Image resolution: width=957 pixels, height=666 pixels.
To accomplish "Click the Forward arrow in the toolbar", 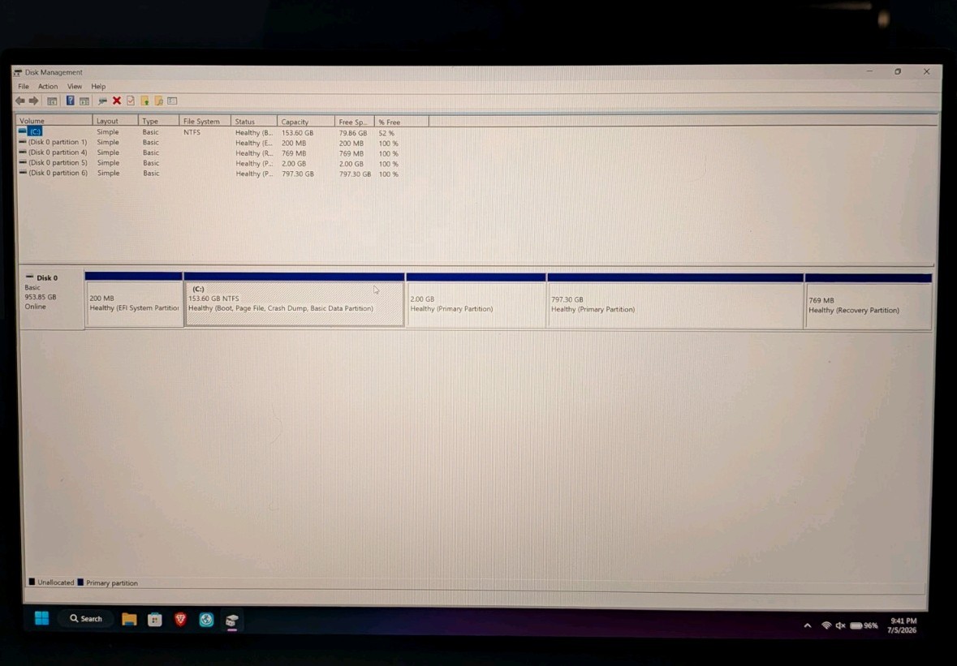I will (x=33, y=101).
